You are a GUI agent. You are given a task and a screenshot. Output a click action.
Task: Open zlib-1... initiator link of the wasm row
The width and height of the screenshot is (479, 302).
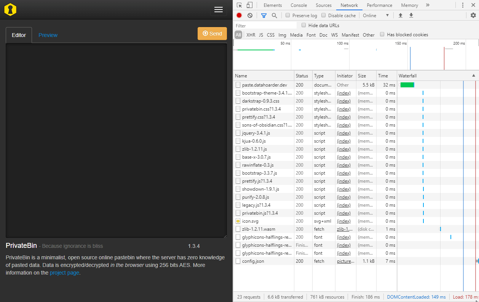tap(345, 229)
